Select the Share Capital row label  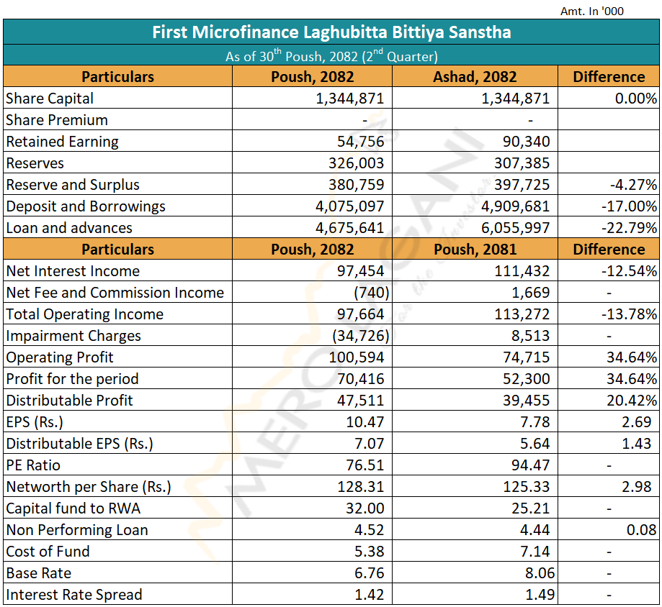[x=50, y=99]
